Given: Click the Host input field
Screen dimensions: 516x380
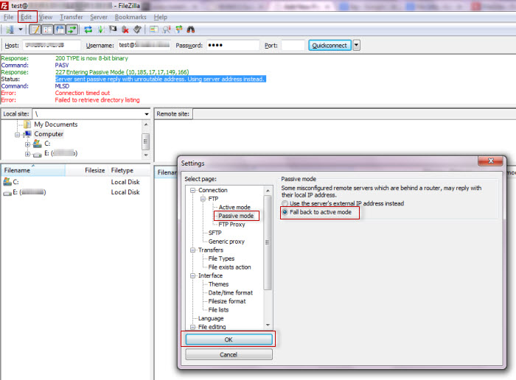Looking at the screenshot, I should (52, 46).
